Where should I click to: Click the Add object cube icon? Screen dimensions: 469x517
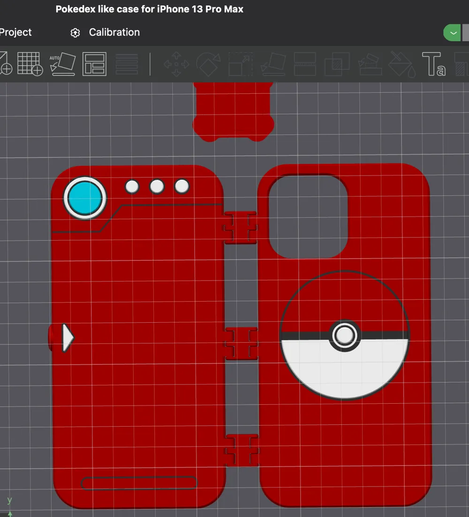point(6,64)
